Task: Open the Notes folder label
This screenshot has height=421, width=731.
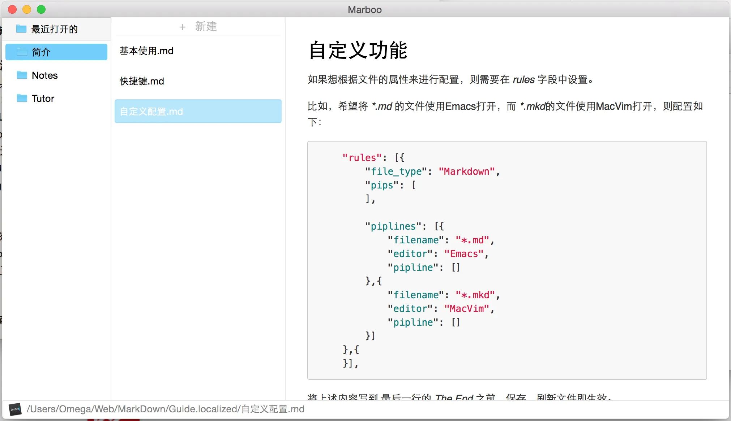Action: click(x=45, y=75)
